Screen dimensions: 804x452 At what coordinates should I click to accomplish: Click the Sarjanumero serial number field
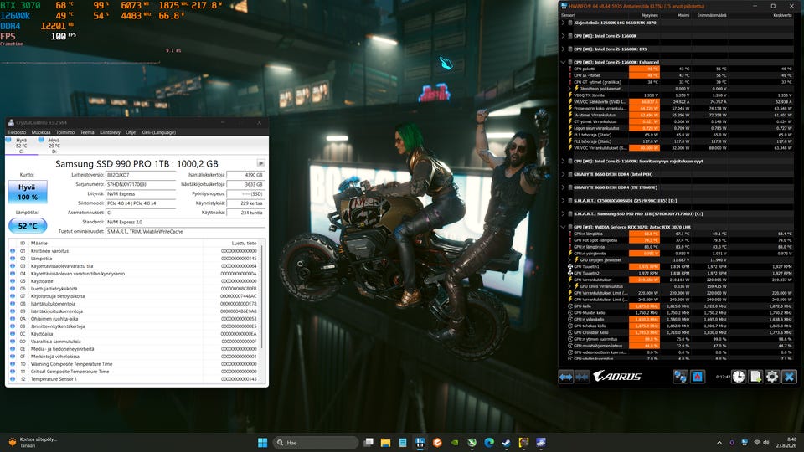click(x=141, y=184)
